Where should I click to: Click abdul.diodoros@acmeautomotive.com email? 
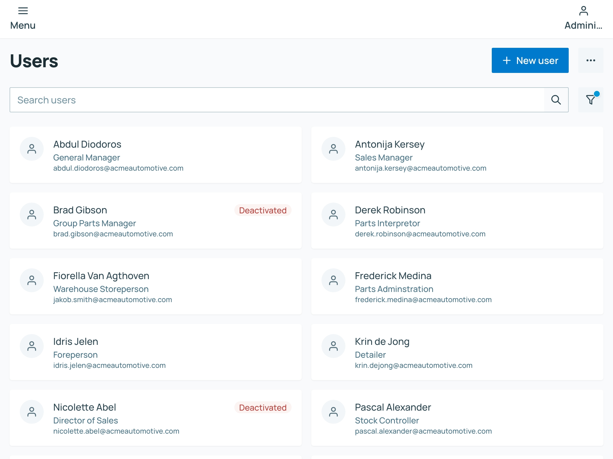[118, 168]
